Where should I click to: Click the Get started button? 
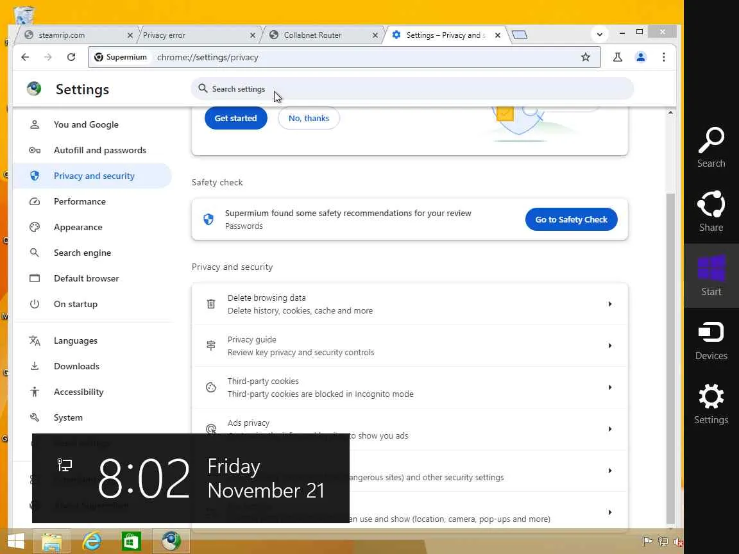click(x=235, y=118)
